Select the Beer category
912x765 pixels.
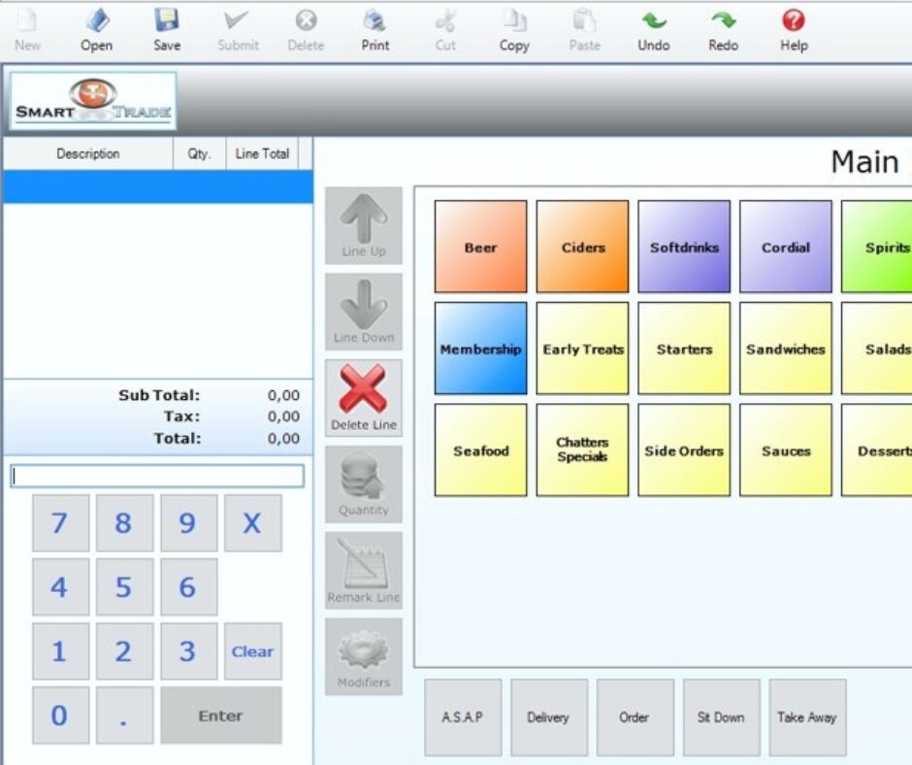pyautogui.click(x=480, y=247)
